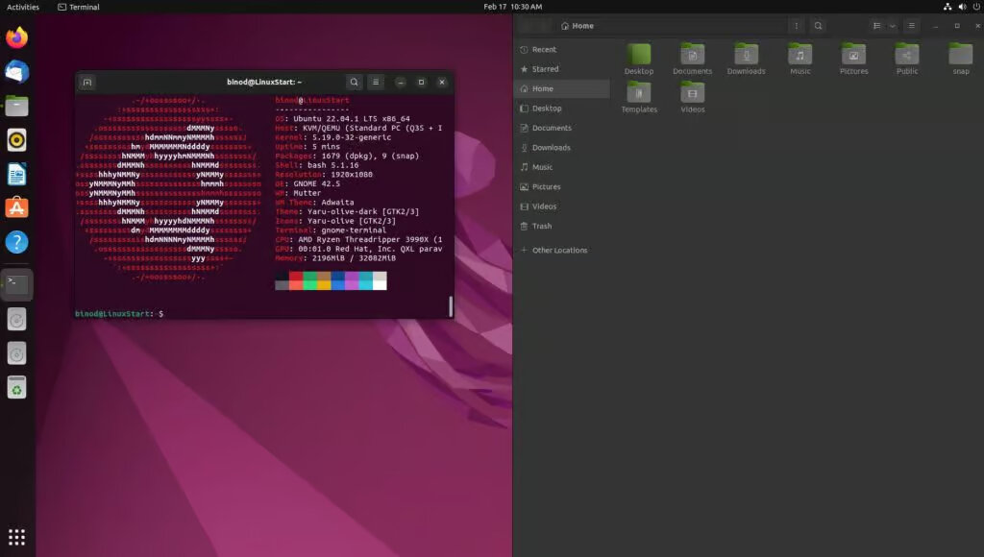
Task: Select Music in Files sidebar
Action: (x=561, y=167)
